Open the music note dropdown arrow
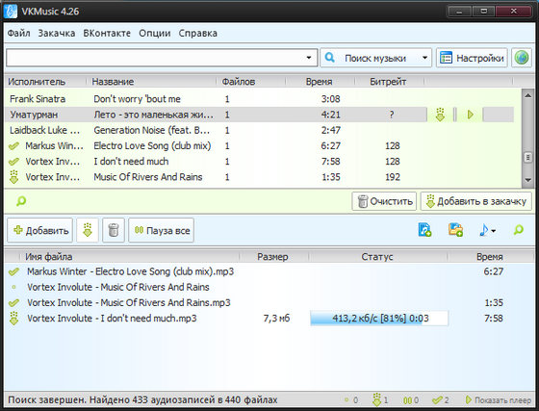This screenshot has height=411, width=539. (494, 231)
